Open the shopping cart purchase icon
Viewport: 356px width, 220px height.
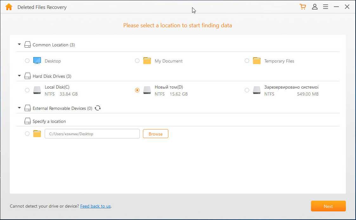click(303, 7)
